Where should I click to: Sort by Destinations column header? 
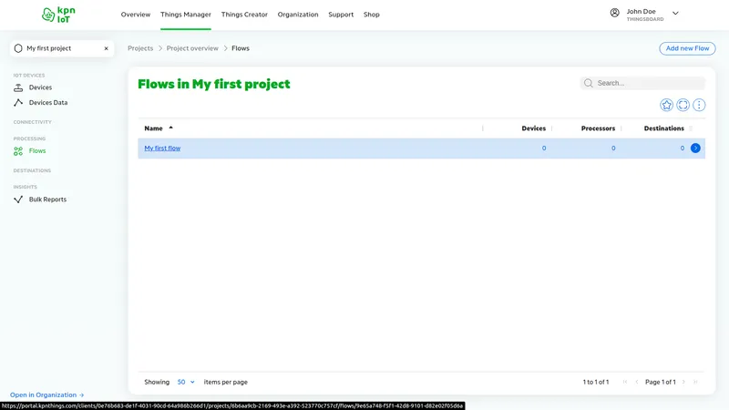click(x=664, y=128)
